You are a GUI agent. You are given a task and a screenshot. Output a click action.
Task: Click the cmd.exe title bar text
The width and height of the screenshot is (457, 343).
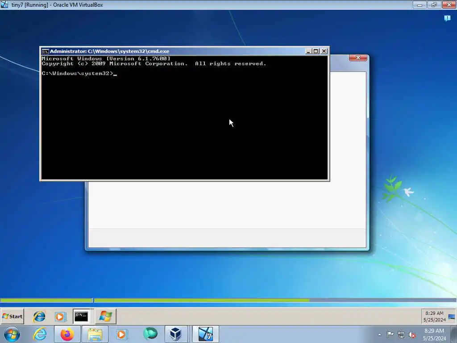click(x=109, y=51)
